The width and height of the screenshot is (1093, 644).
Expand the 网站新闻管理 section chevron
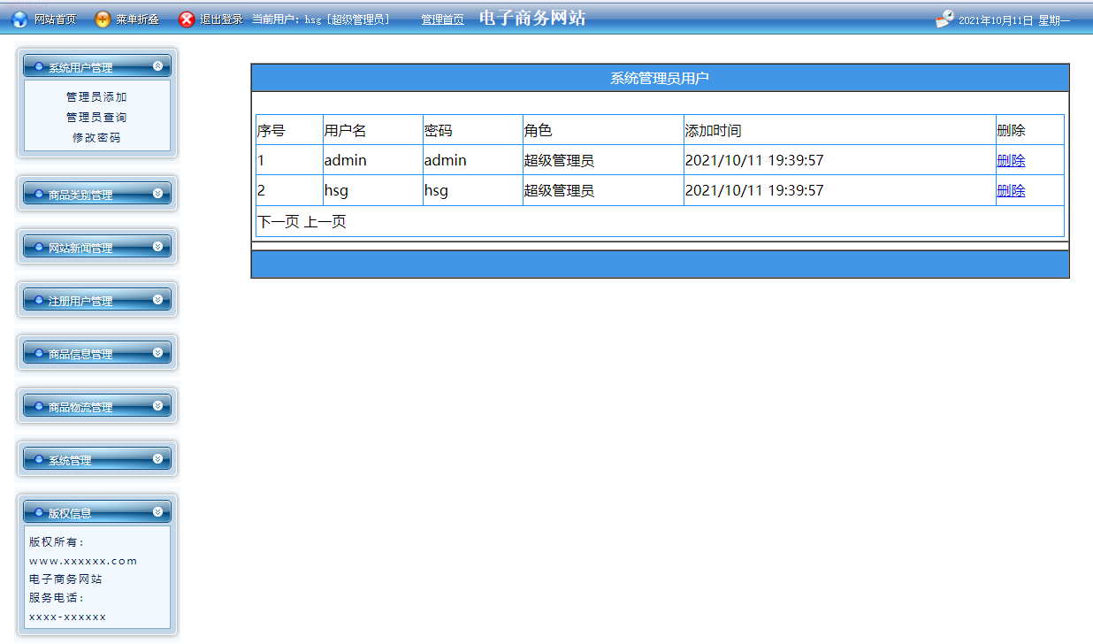click(x=157, y=246)
